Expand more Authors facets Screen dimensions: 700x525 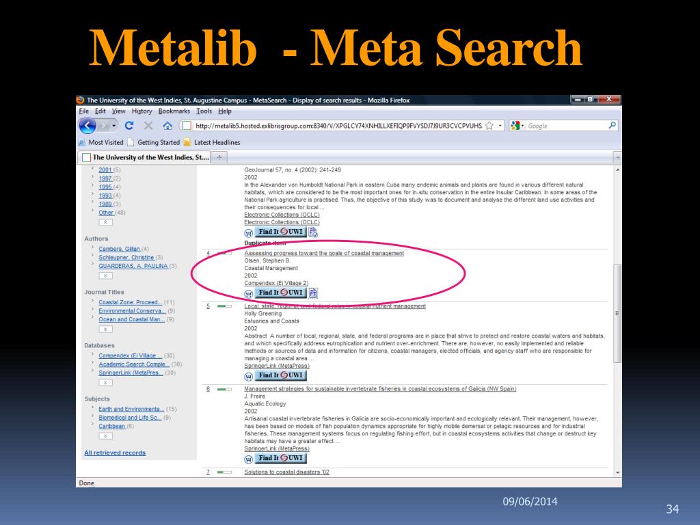pyautogui.click(x=105, y=276)
